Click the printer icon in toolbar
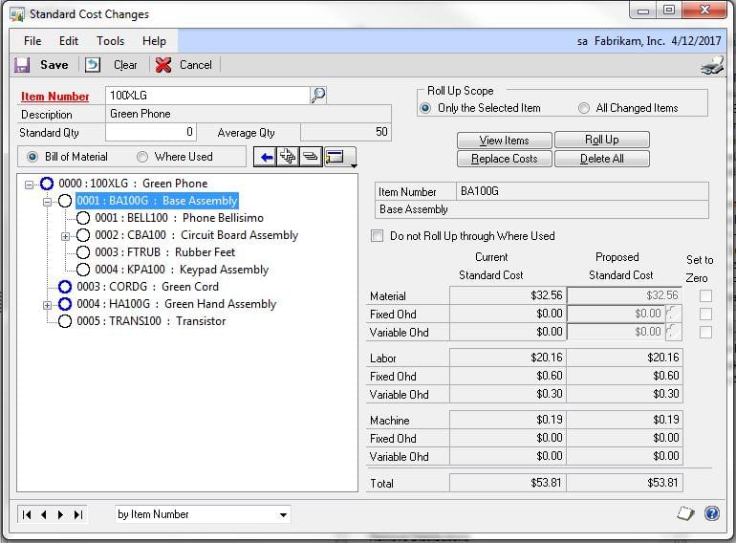This screenshot has height=543, width=736. pyautogui.click(x=712, y=65)
